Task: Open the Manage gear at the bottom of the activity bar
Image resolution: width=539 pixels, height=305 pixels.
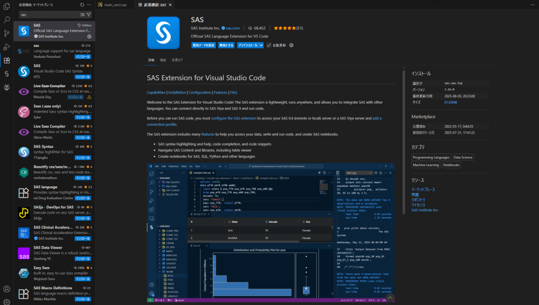Action: coord(6,301)
